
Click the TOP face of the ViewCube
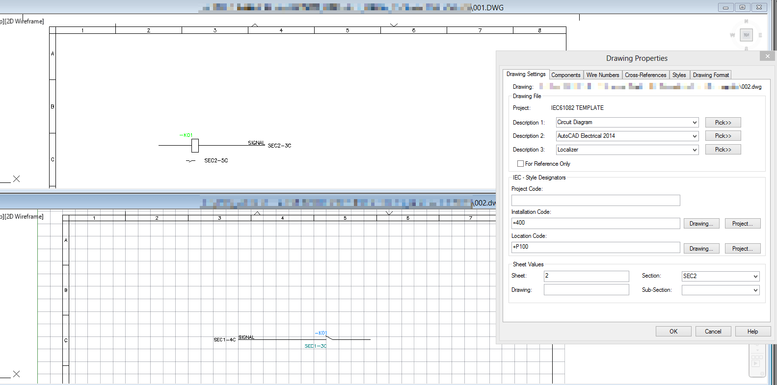[747, 35]
